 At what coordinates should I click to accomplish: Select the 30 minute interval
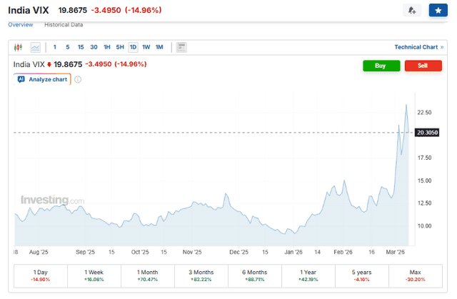(94, 47)
